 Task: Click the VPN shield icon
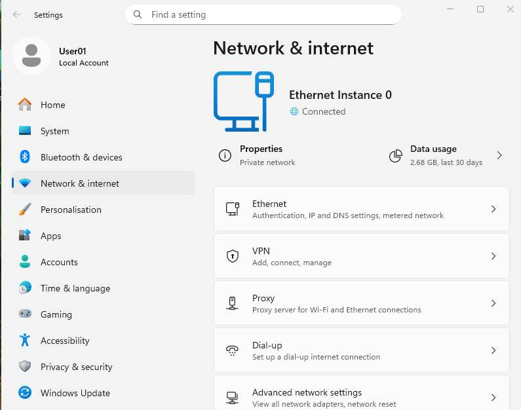tap(232, 256)
